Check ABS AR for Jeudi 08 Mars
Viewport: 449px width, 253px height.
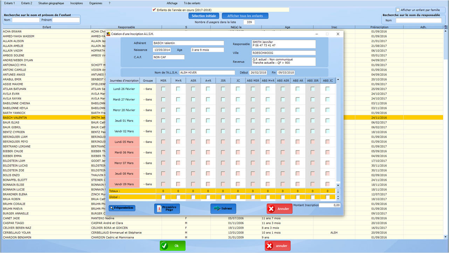[x=298, y=173]
